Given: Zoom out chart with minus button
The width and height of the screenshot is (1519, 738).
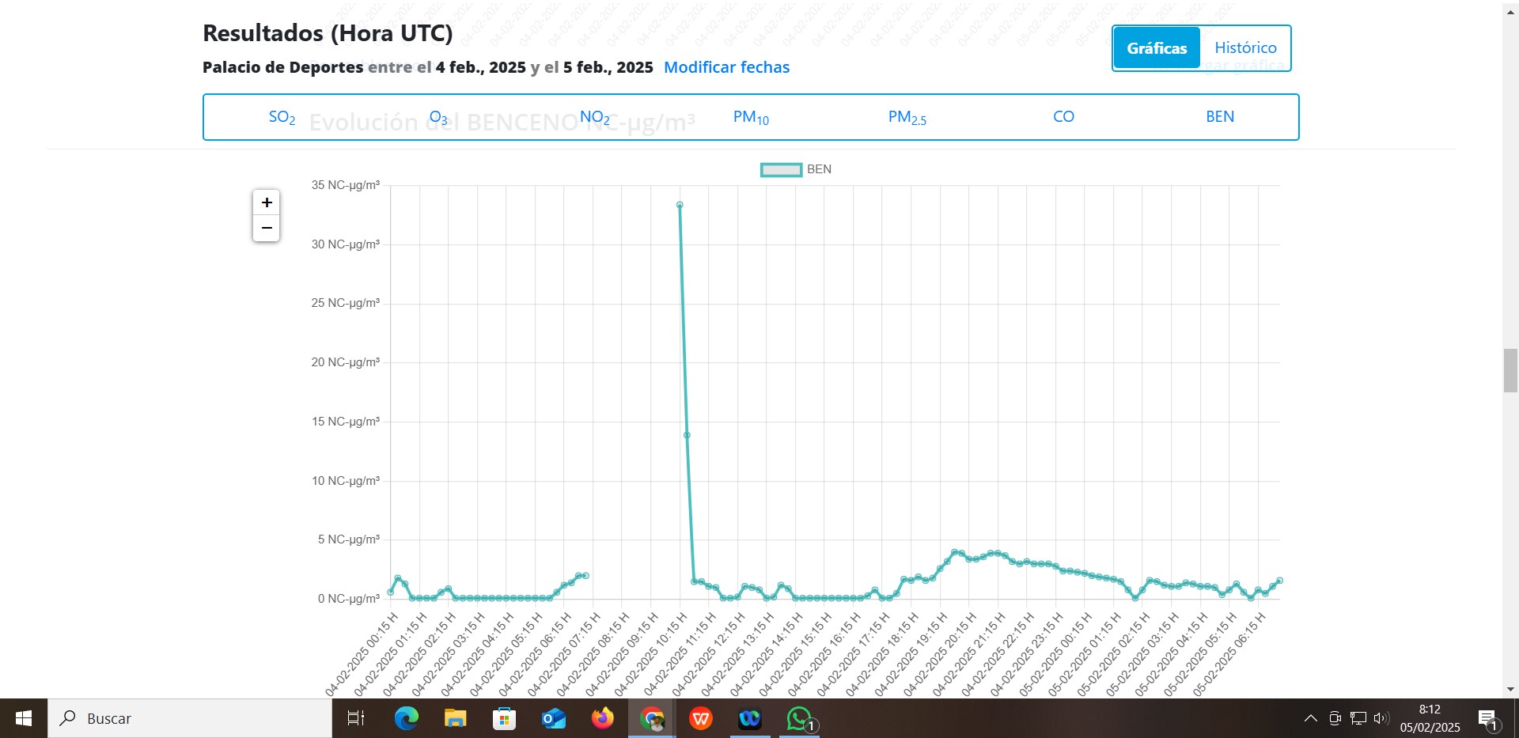Looking at the screenshot, I should tap(267, 229).
